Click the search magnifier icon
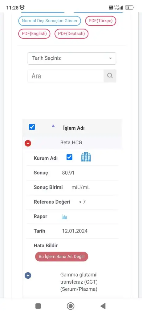The image size is (142, 315). (110, 76)
